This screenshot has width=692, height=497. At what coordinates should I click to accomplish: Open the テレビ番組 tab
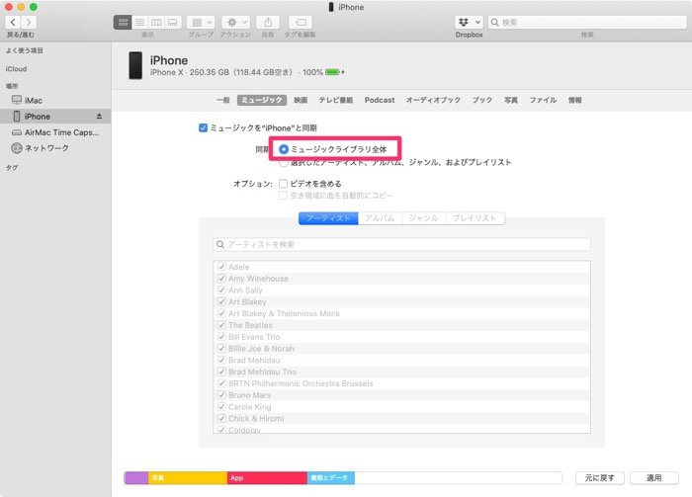point(336,100)
